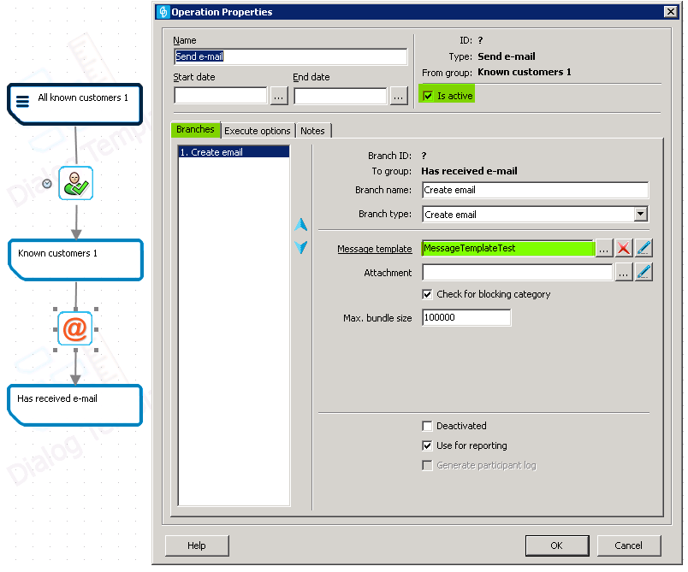Toggle the Is active checkbox
The width and height of the screenshot is (688, 572).
click(428, 96)
